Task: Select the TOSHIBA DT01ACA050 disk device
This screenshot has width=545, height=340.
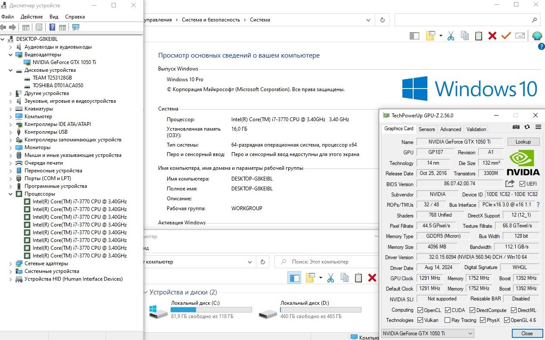Action: (x=58, y=86)
